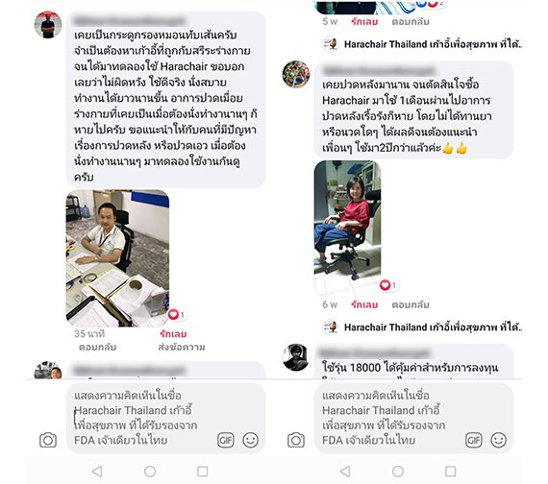Tap the camera icon in left comment box
548x484 pixels.
[x=48, y=440]
